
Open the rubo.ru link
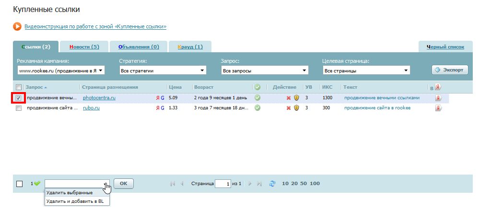(x=91, y=108)
